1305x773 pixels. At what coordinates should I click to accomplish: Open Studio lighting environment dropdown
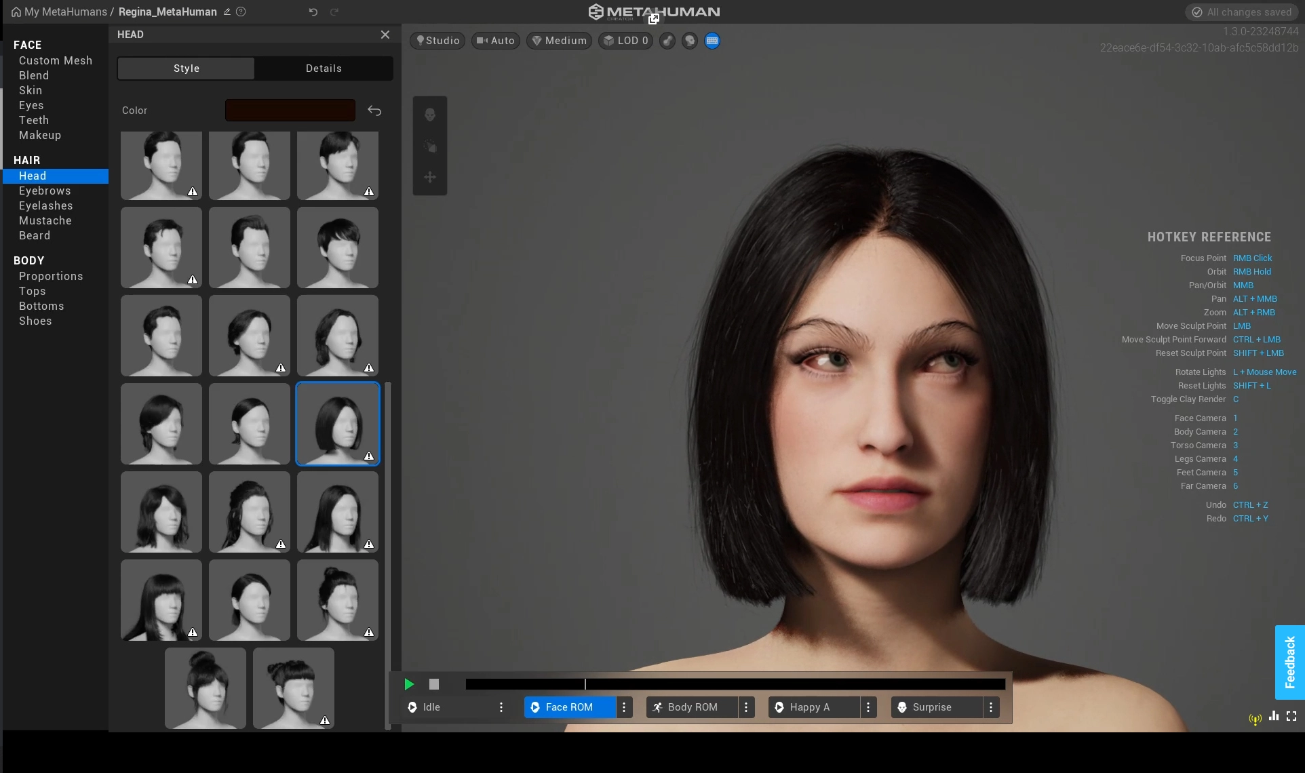click(437, 41)
